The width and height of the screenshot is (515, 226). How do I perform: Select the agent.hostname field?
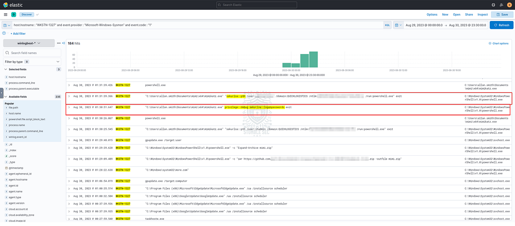(18, 179)
